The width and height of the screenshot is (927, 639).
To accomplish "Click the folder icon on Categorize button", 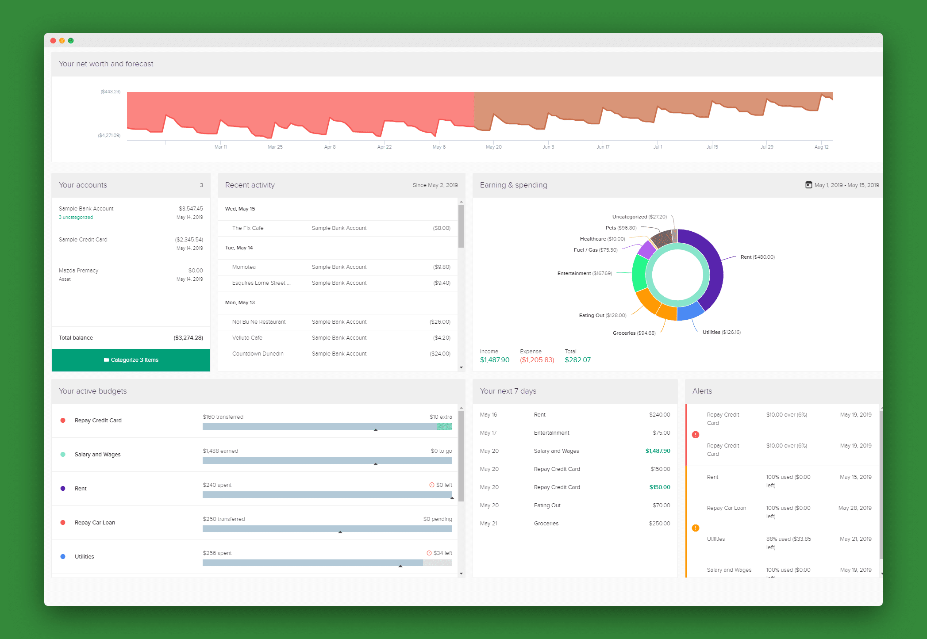I will click(x=106, y=360).
